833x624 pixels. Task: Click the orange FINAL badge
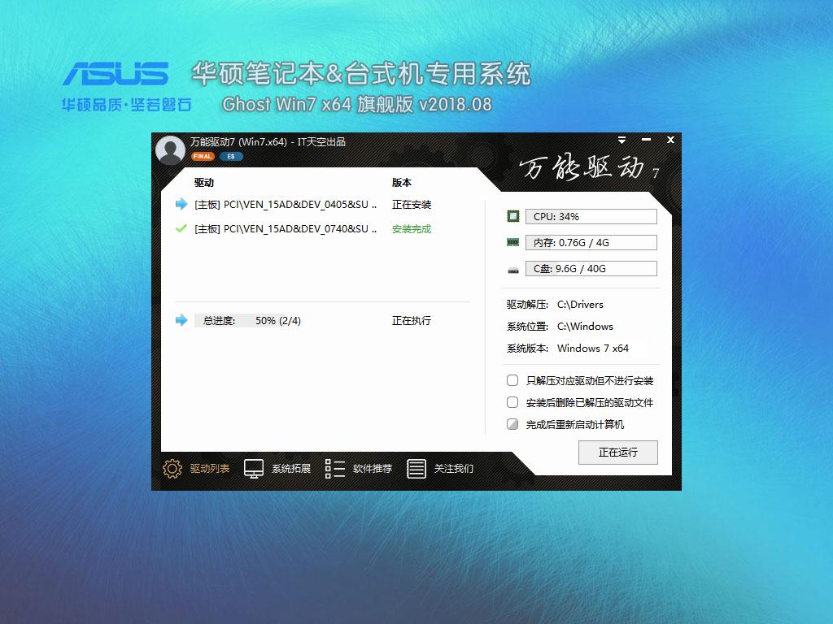203,157
